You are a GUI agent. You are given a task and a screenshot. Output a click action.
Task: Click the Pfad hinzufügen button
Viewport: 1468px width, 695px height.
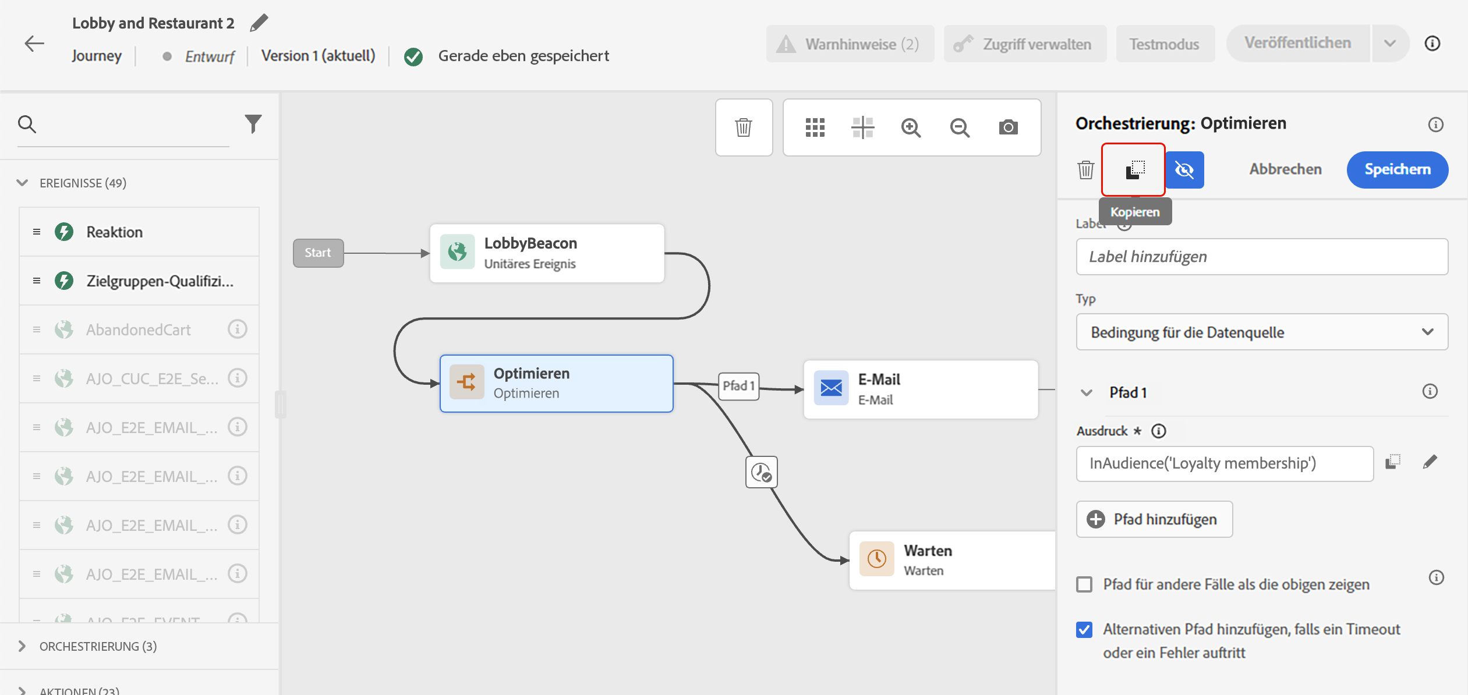1154,519
